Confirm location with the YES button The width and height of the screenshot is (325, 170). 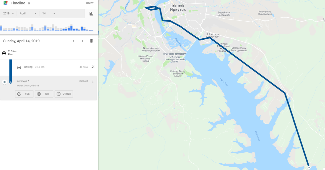pyautogui.click(x=24, y=94)
